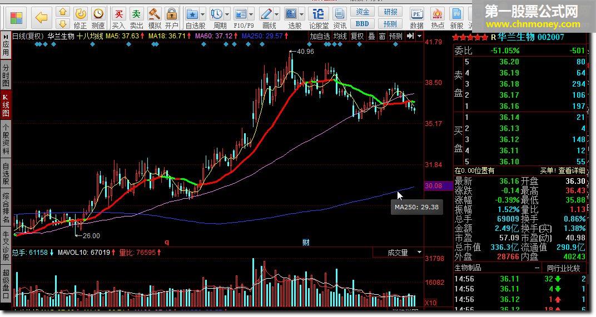Click the 研报 research report button

390,12
